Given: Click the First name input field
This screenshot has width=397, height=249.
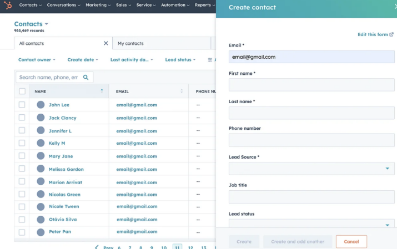Looking at the screenshot, I should coord(311,84).
